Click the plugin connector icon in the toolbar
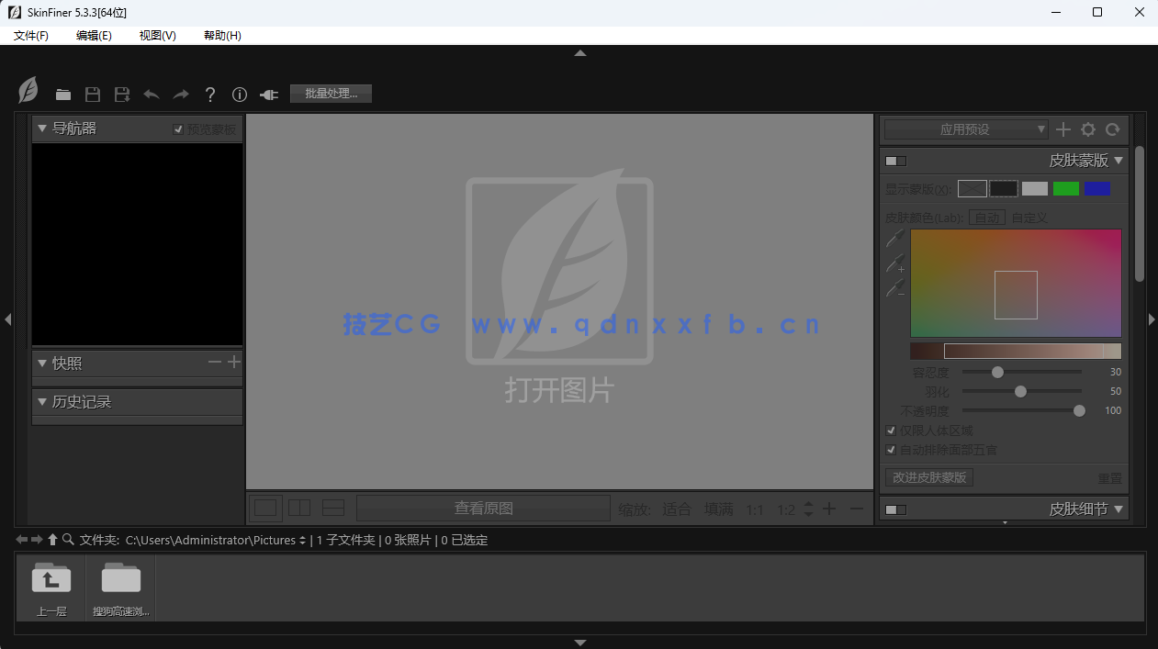Image resolution: width=1158 pixels, height=649 pixels. 267,94
